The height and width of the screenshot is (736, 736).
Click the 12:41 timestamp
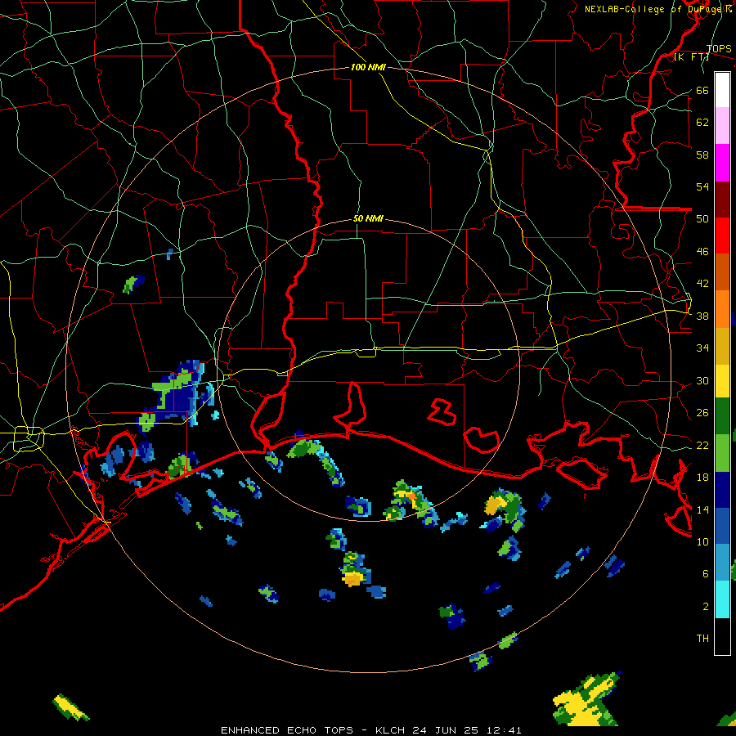[502, 730]
